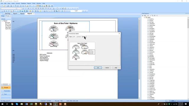Open Word from the taskbar
Image resolution: width=189 pixels, height=106 pixels.
pyautogui.click(x=27, y=104)
